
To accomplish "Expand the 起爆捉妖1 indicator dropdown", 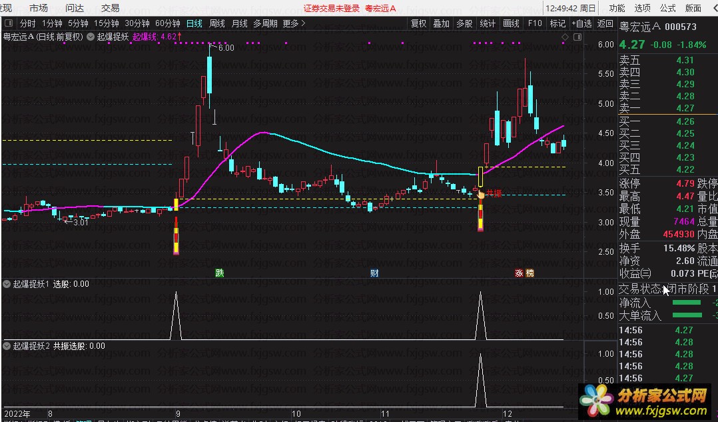I will point(7,284).
